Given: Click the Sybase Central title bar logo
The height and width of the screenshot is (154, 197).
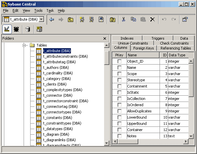Looking at the screenshot, I should (x=4, y=4).
